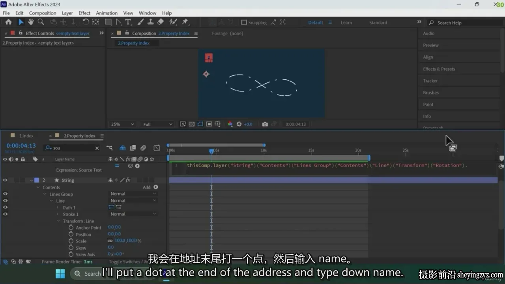505x284 pixels.
Task: Reset exposure aperture icon
Action: 239,124
